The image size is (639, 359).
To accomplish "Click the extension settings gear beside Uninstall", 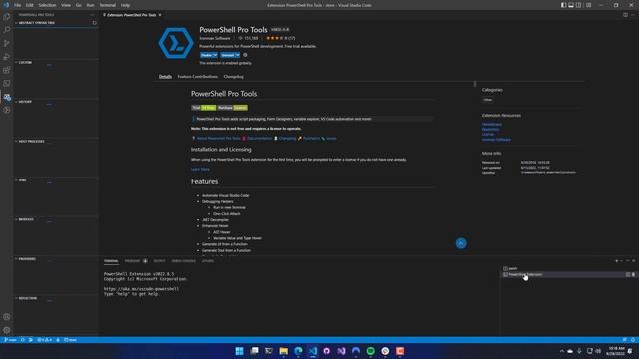I will pos(245,55).
